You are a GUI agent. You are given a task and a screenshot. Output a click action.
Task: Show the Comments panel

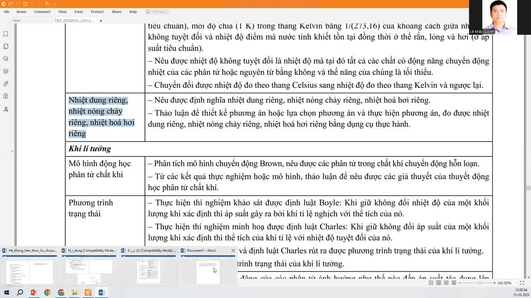pos(5,58)
